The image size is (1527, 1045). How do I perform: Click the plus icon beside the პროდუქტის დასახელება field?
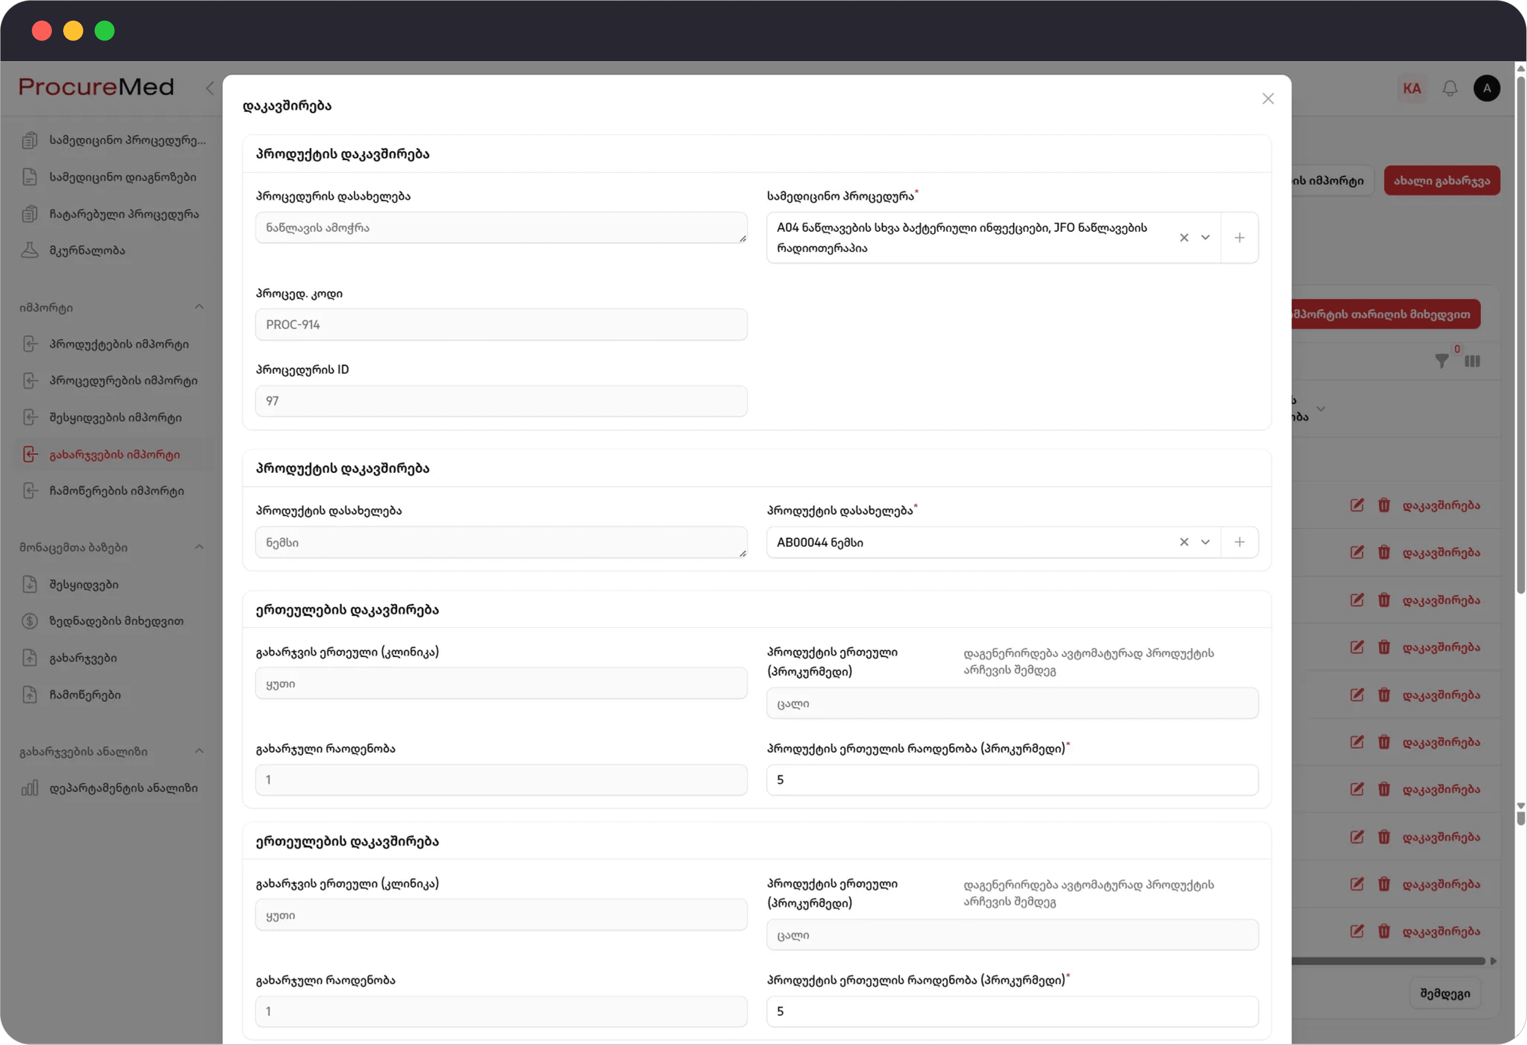pos(1239,542)
